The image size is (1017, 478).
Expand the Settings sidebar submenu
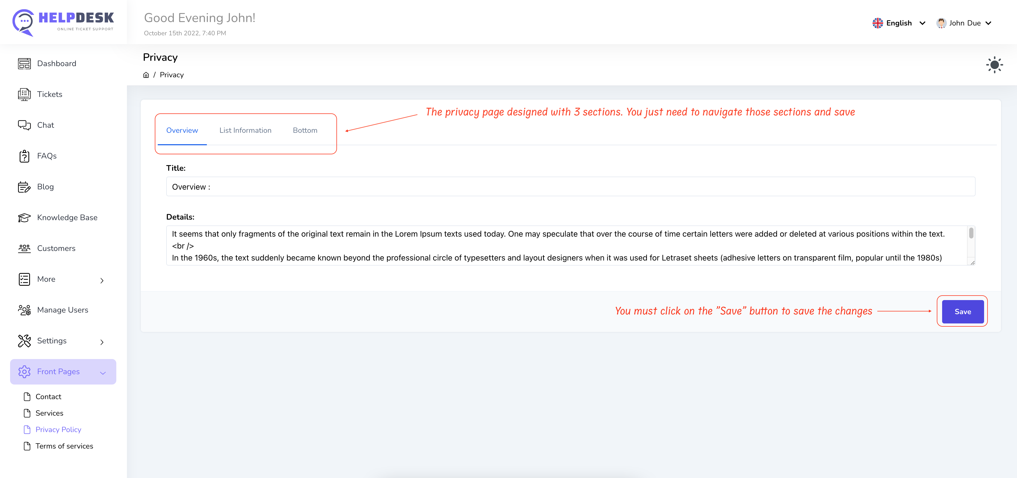pyautogui.click(x=102, y=342)
